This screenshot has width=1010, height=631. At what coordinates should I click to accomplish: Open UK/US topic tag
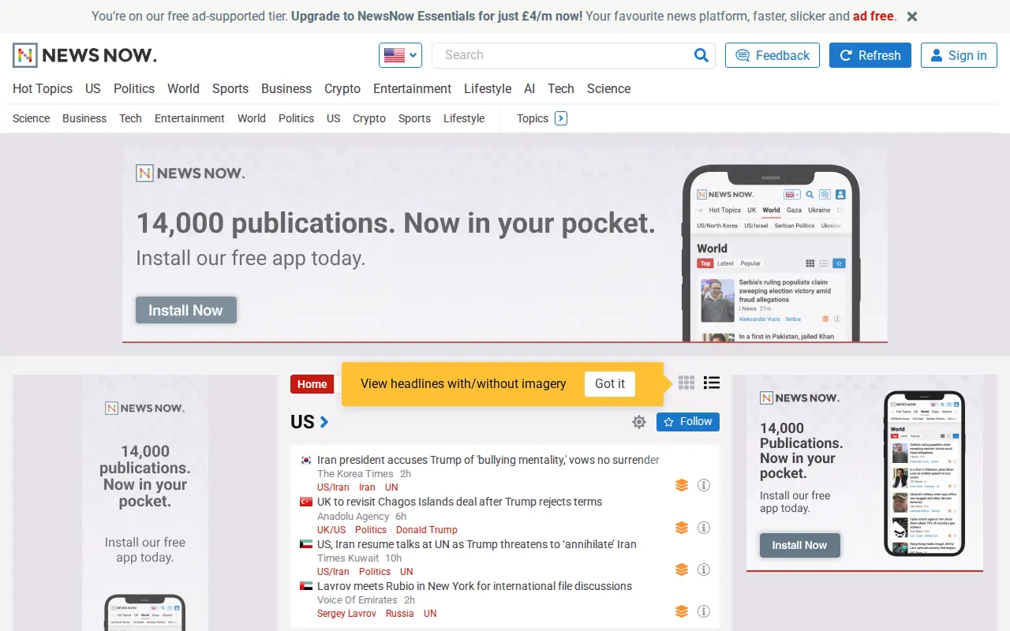[x=331, y=530]
